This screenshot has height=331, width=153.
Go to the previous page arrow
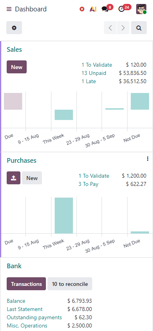110,28
